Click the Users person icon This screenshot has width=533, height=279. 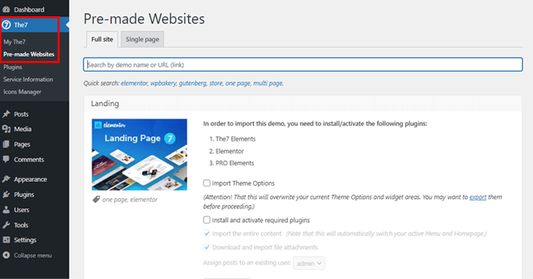coord(6,210)
